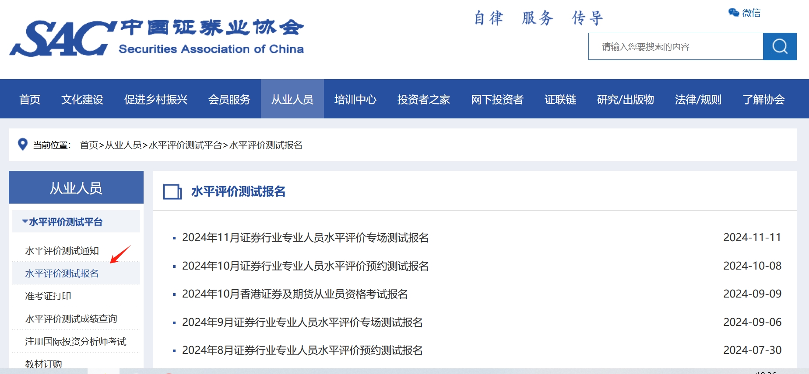Open 注册国际投资分析师考试 in the sidebar
The width and height of the screenshot is (809, 374).
click(x=76, y=342)
